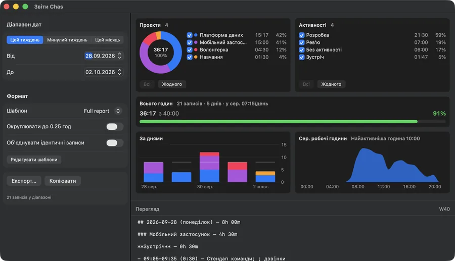Click the Зустріч time 01:47
455x261 pixels.
tap(421, 57)
